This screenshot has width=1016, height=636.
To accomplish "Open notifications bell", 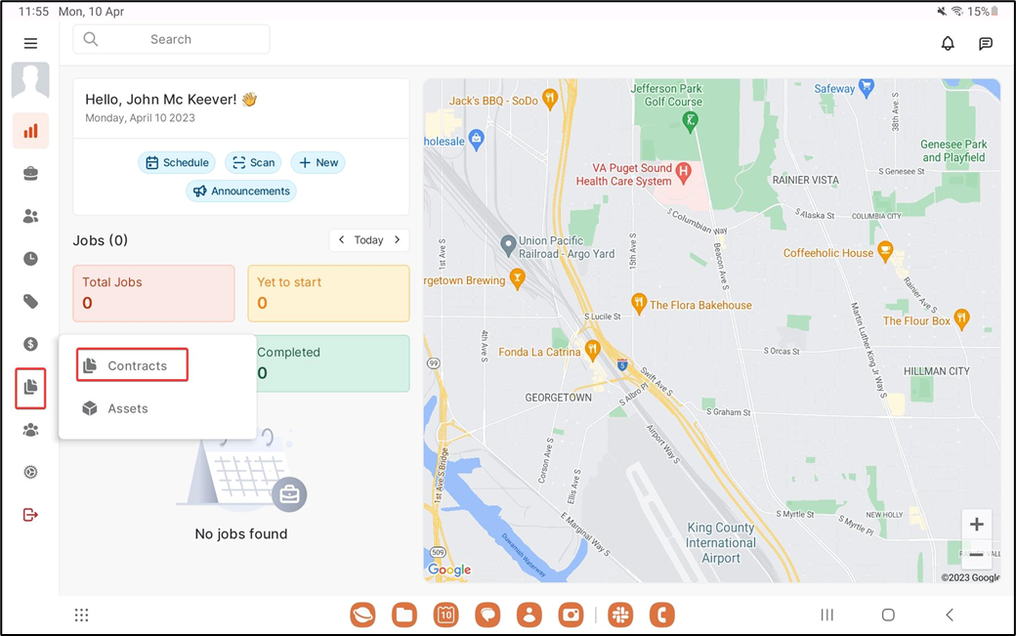I will click(948, 43).
